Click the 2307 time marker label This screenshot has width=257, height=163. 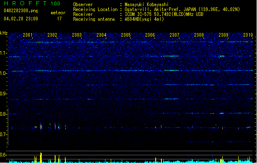point(174,35)
